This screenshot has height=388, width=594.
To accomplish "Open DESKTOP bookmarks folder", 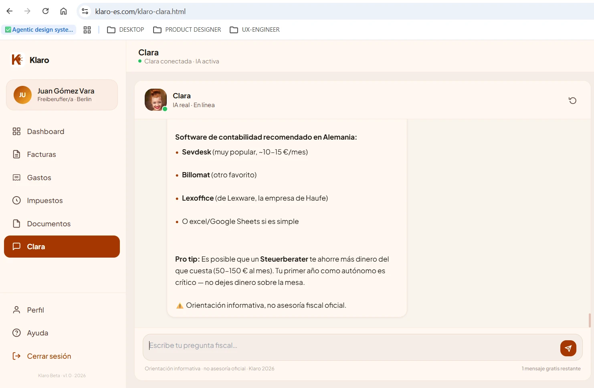I will pos(125,30).
